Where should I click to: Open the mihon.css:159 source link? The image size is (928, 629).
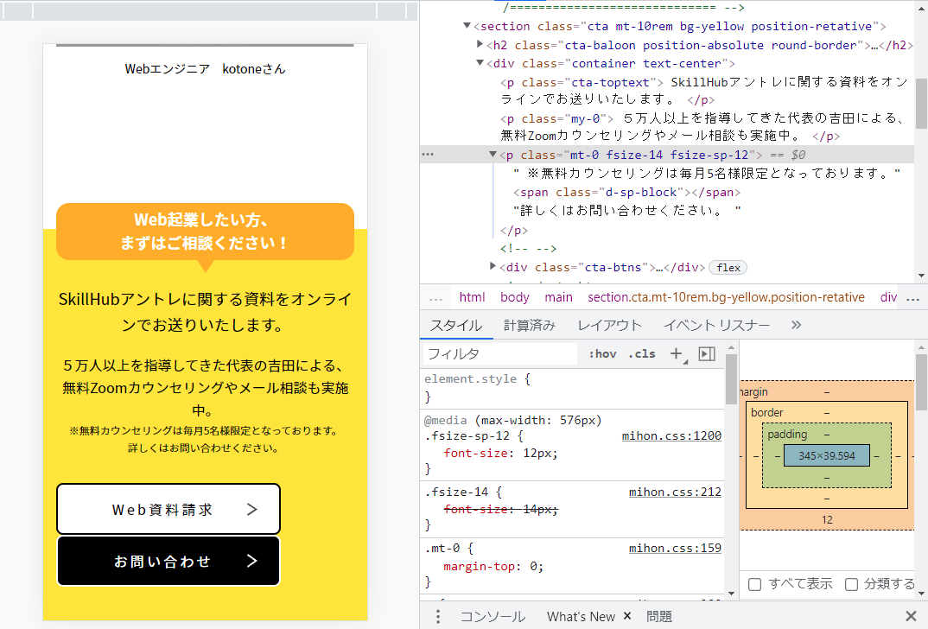point(675,549)
